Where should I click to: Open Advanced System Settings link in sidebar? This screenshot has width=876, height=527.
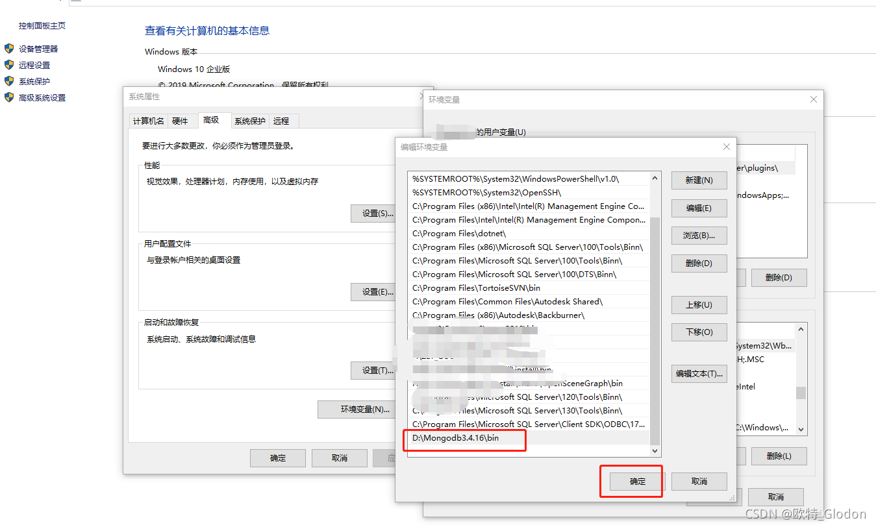(x=42, y=97)
